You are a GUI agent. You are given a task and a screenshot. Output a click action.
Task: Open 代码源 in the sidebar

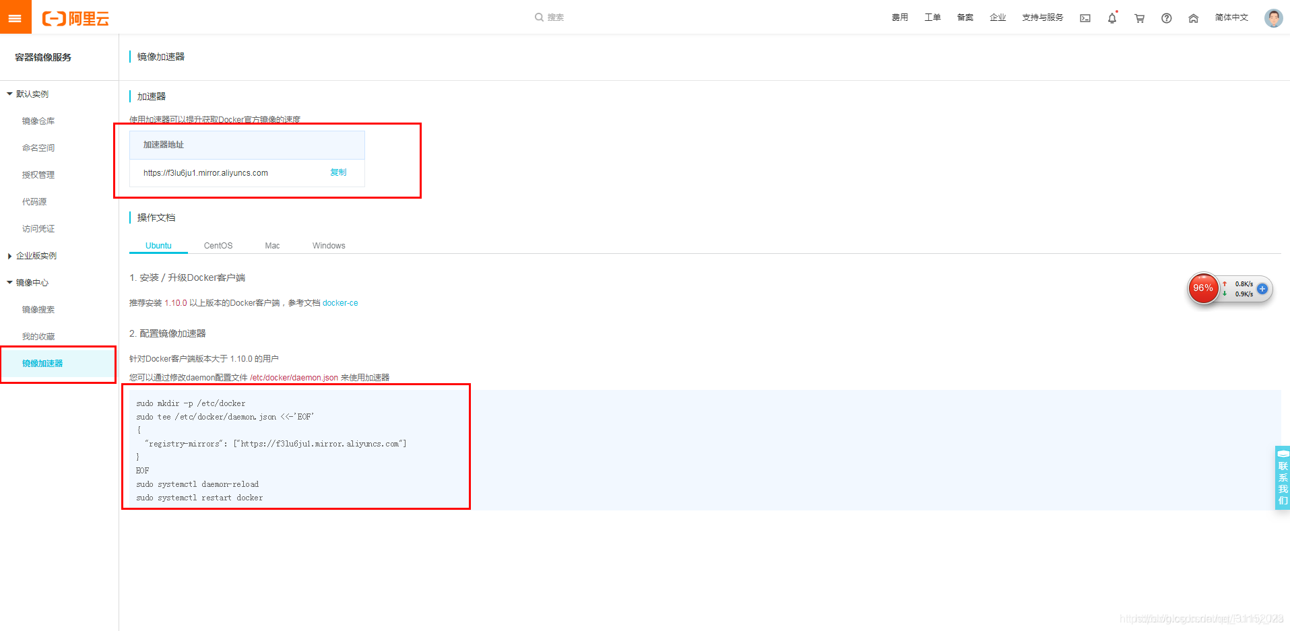pos(34,202)
